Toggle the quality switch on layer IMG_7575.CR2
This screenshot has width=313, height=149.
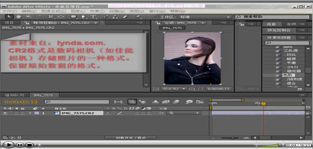120,113
